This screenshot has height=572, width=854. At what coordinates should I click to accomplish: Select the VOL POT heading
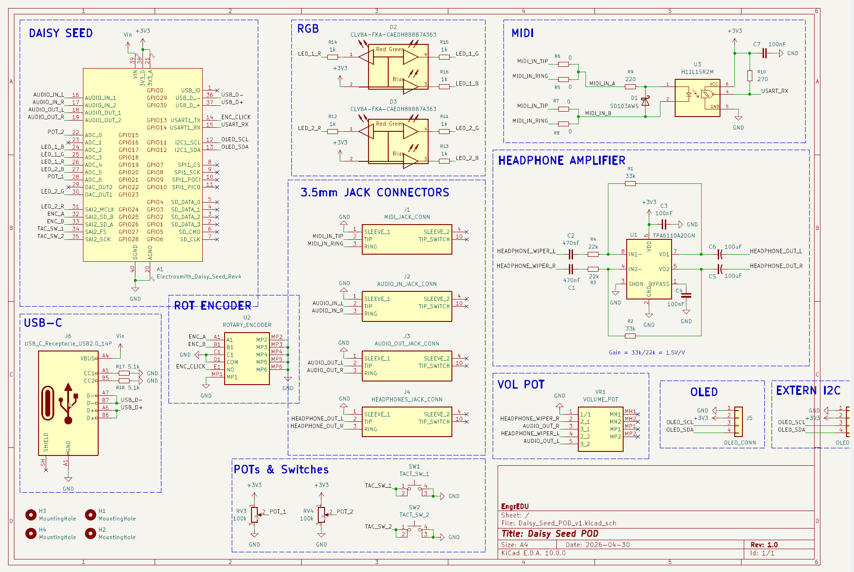(x=521, y=385)
